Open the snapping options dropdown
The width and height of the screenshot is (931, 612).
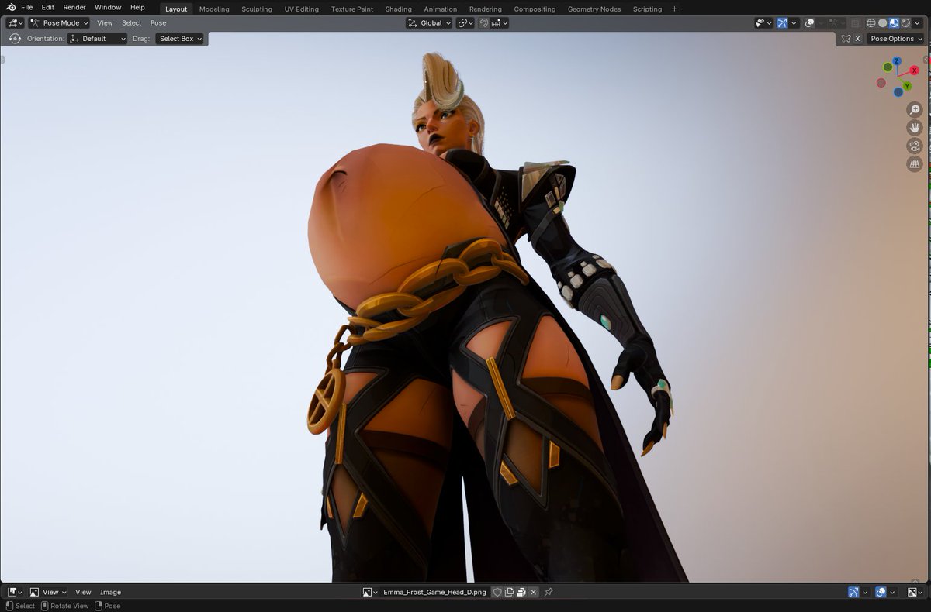(x=499, y=23)
